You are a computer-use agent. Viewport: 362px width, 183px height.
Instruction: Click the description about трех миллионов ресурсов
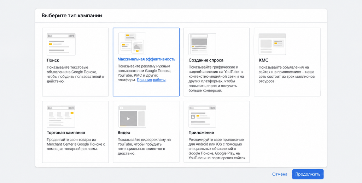pos(286,74)
